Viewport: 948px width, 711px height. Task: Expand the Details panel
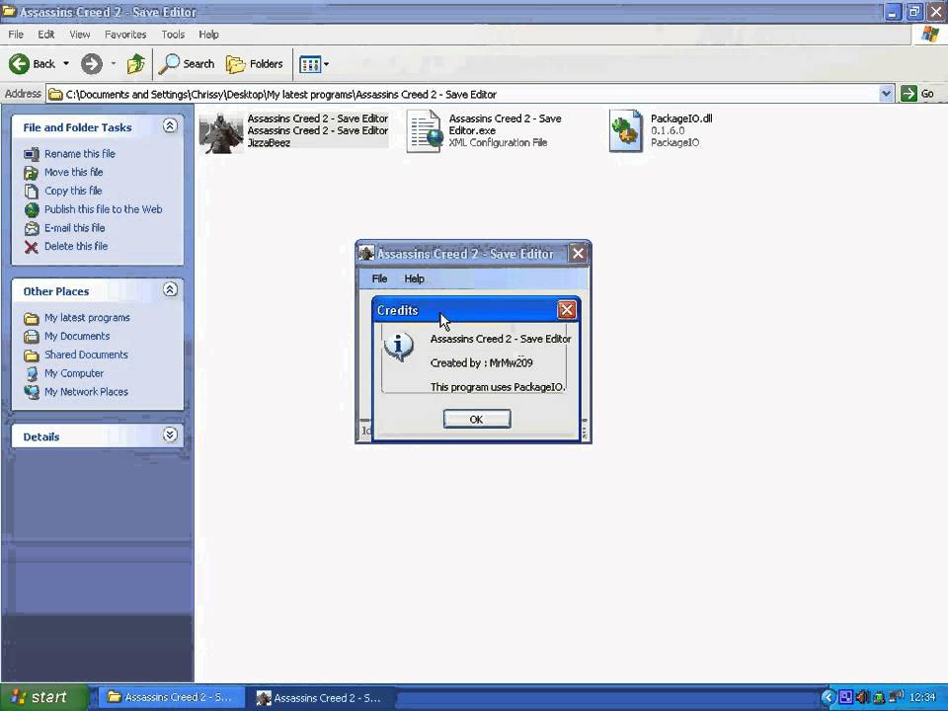coord(170,434)
